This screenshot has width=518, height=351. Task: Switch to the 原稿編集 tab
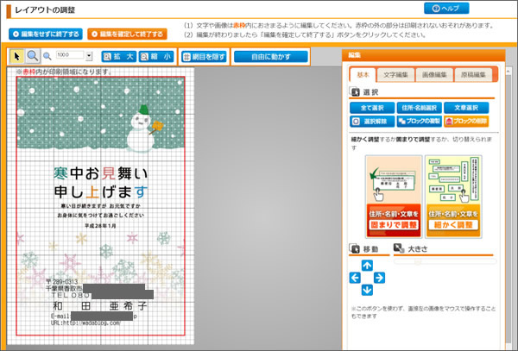(x=473, y=75)
